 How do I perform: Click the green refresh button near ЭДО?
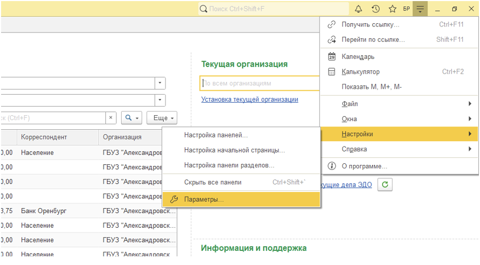(x=385, y=184)
